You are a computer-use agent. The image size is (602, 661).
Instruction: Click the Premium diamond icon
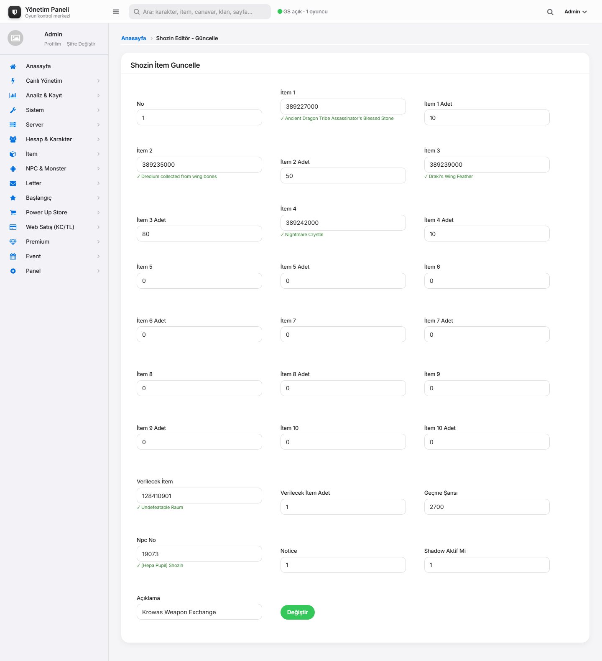pos(13,242)
